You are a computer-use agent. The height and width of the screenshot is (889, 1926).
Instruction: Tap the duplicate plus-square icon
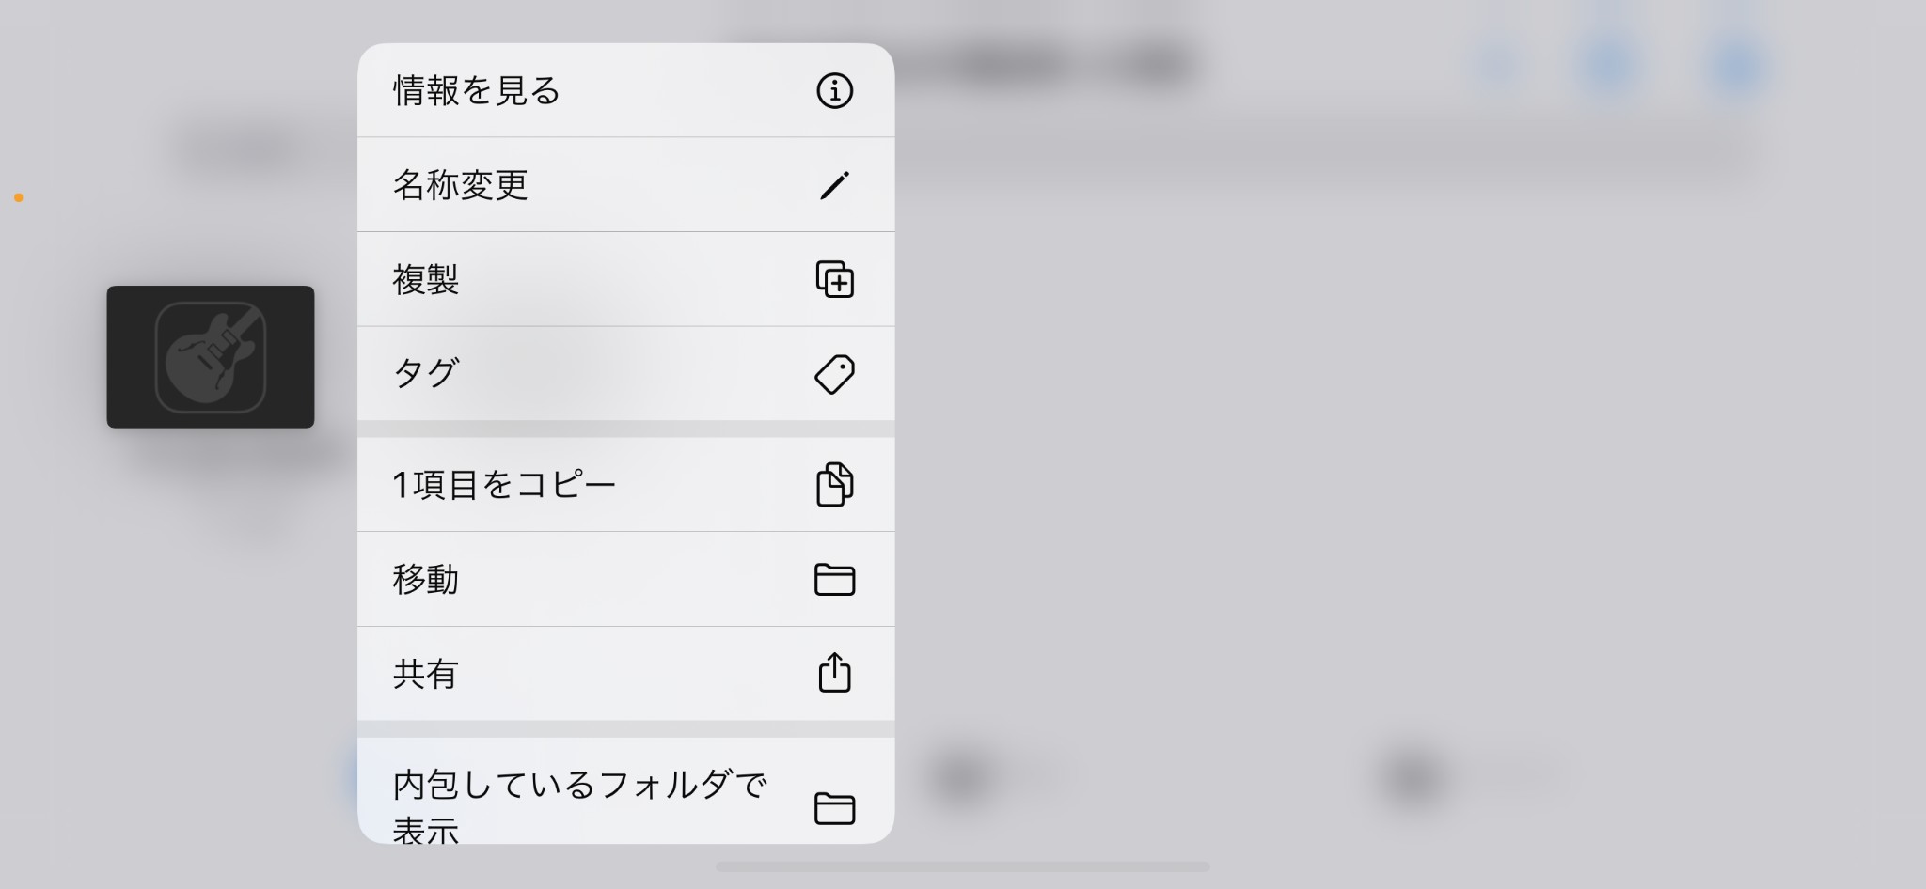tap(834, 279)
